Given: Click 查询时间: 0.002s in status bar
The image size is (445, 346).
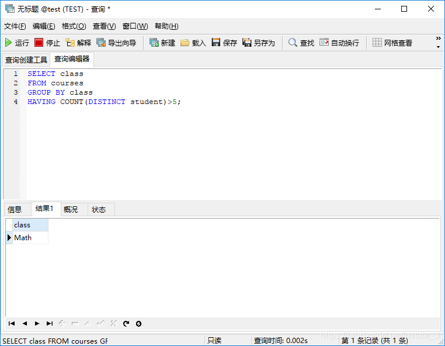Looking at the screenshot, I should [281, 341].
